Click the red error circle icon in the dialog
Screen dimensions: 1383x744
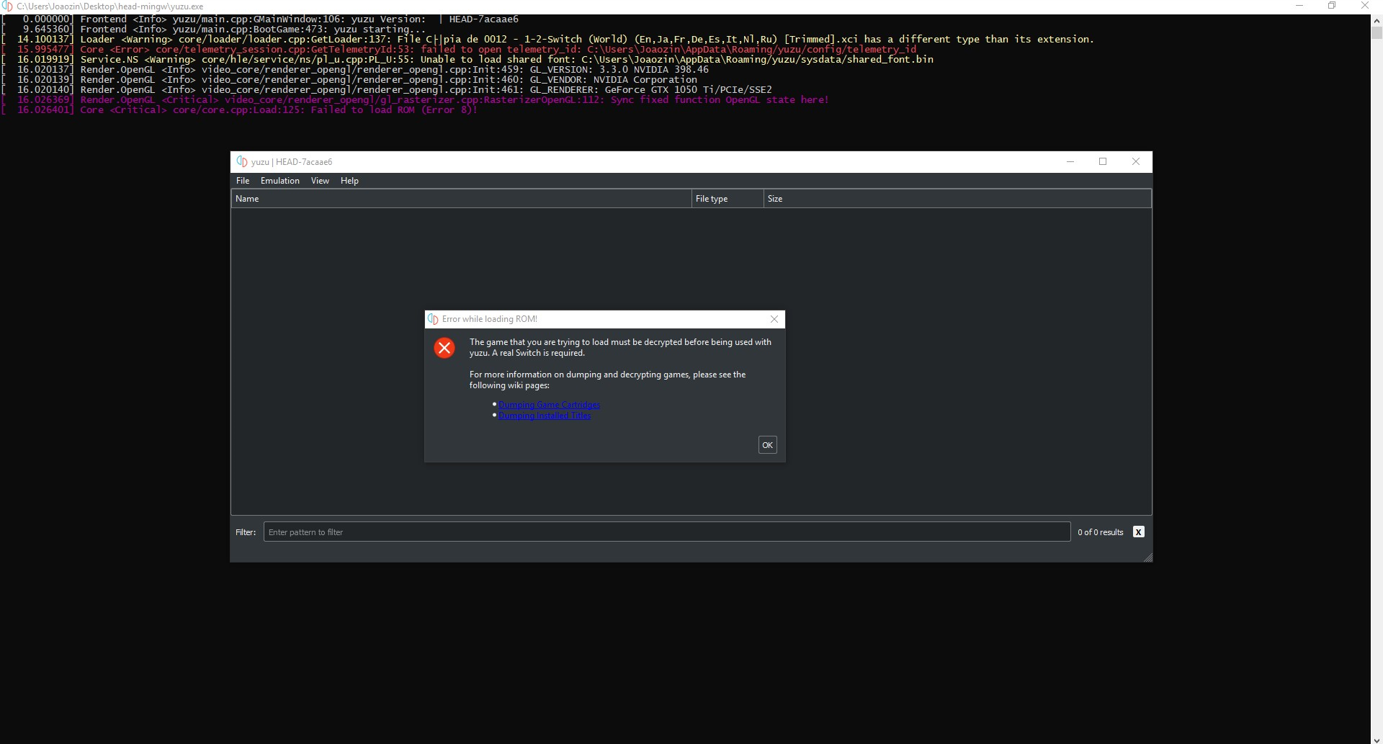point(444,348)
